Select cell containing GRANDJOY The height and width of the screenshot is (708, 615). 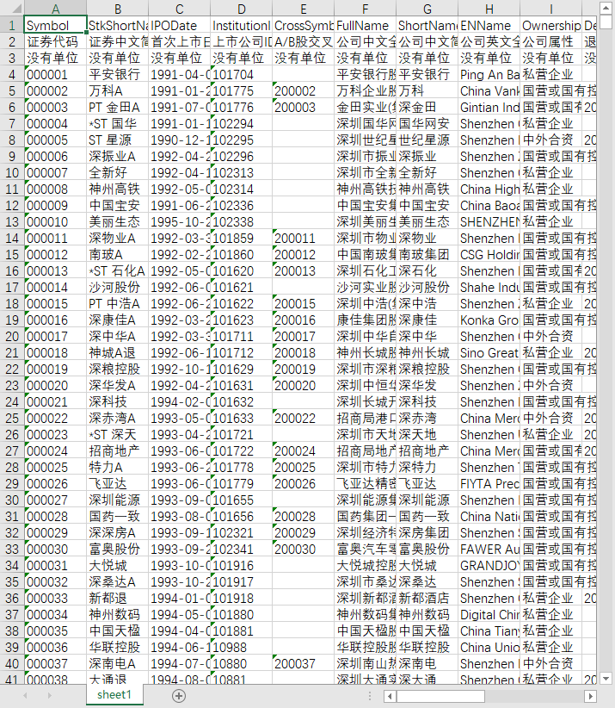click(489, 565)
